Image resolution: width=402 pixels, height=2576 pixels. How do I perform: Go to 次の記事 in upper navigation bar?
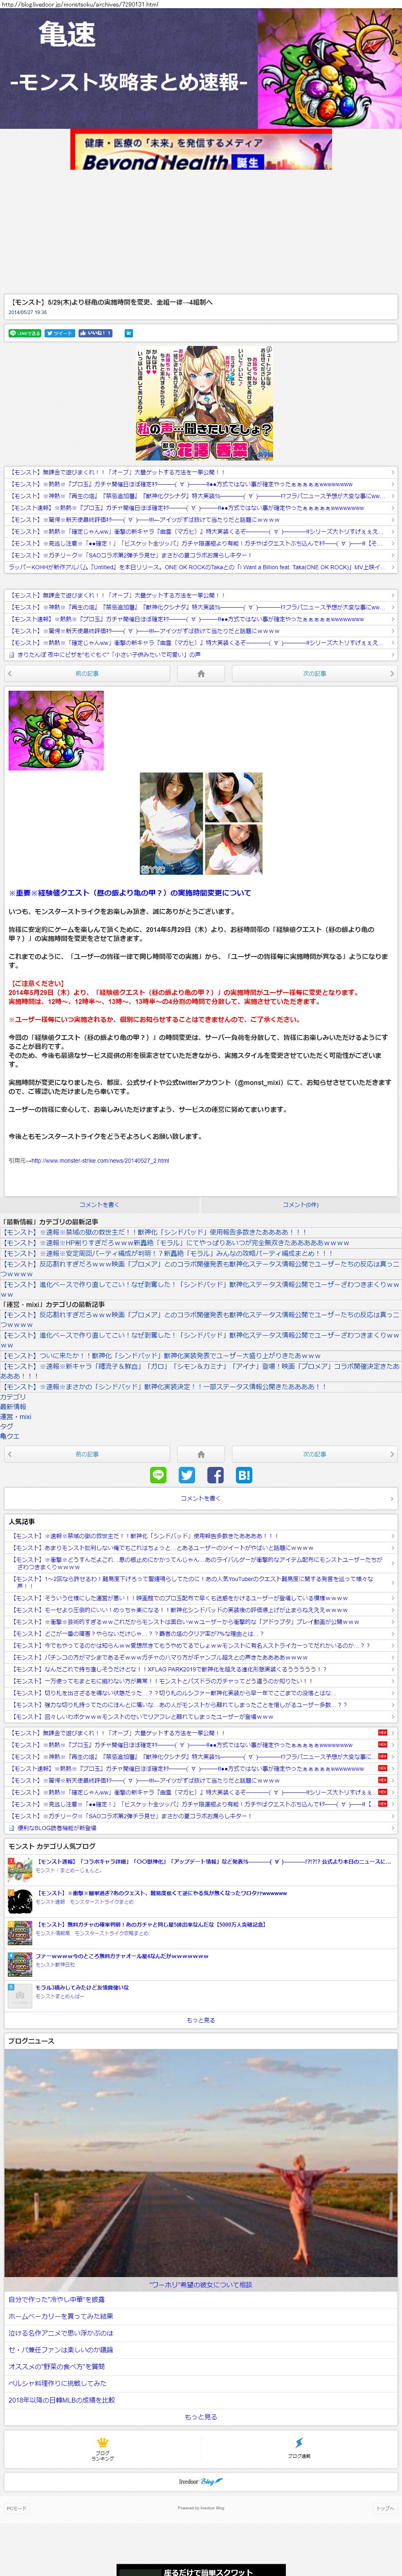tap(315, 674)
